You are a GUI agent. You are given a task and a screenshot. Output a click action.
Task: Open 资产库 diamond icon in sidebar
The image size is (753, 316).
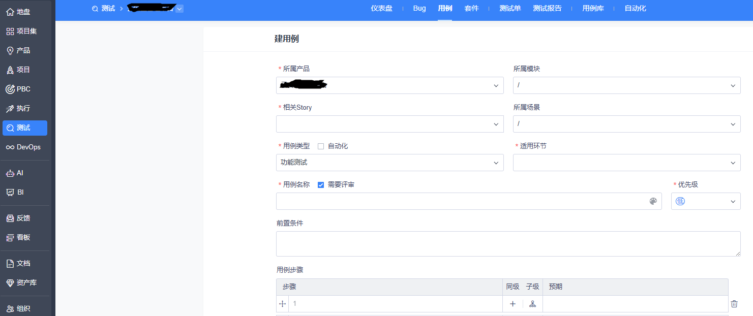tap(10, 282)
